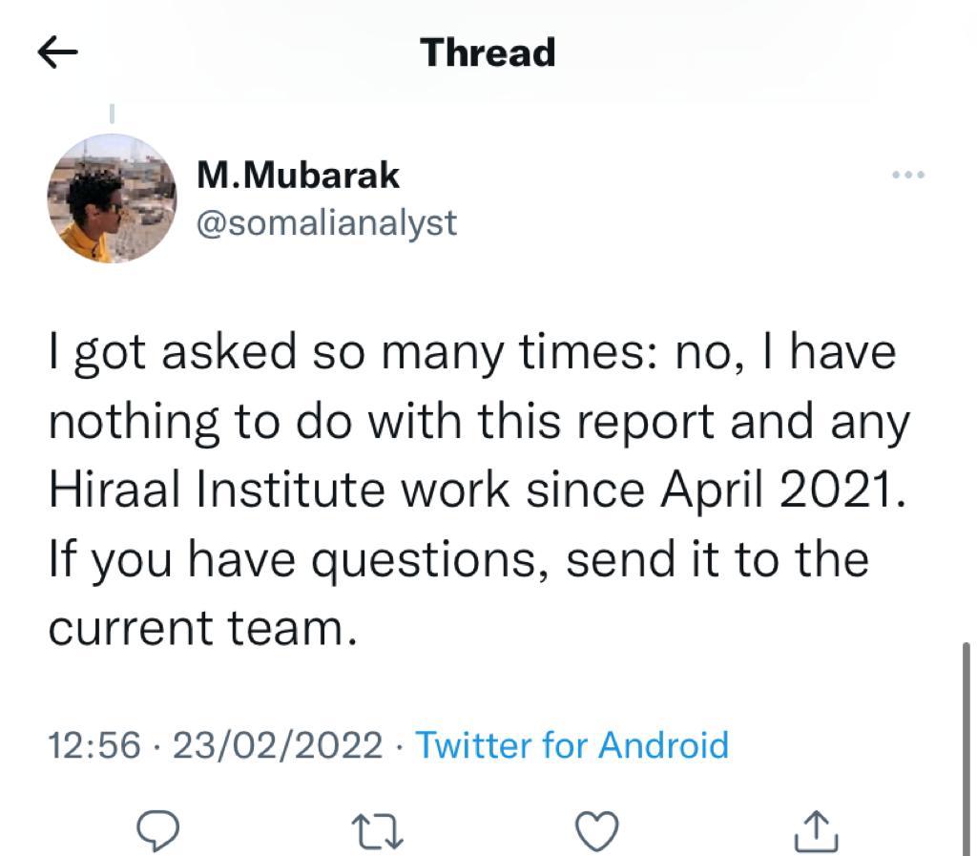Image resolution: width=977 pixels, height=856 pixels.
Task: Open the M.Mubarak display name profile
Action: (298, 176)
